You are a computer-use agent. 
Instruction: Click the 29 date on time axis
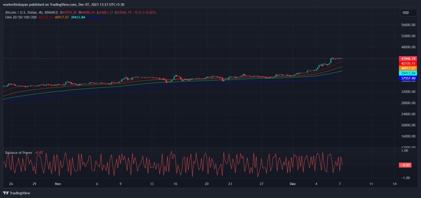(34, 184)
